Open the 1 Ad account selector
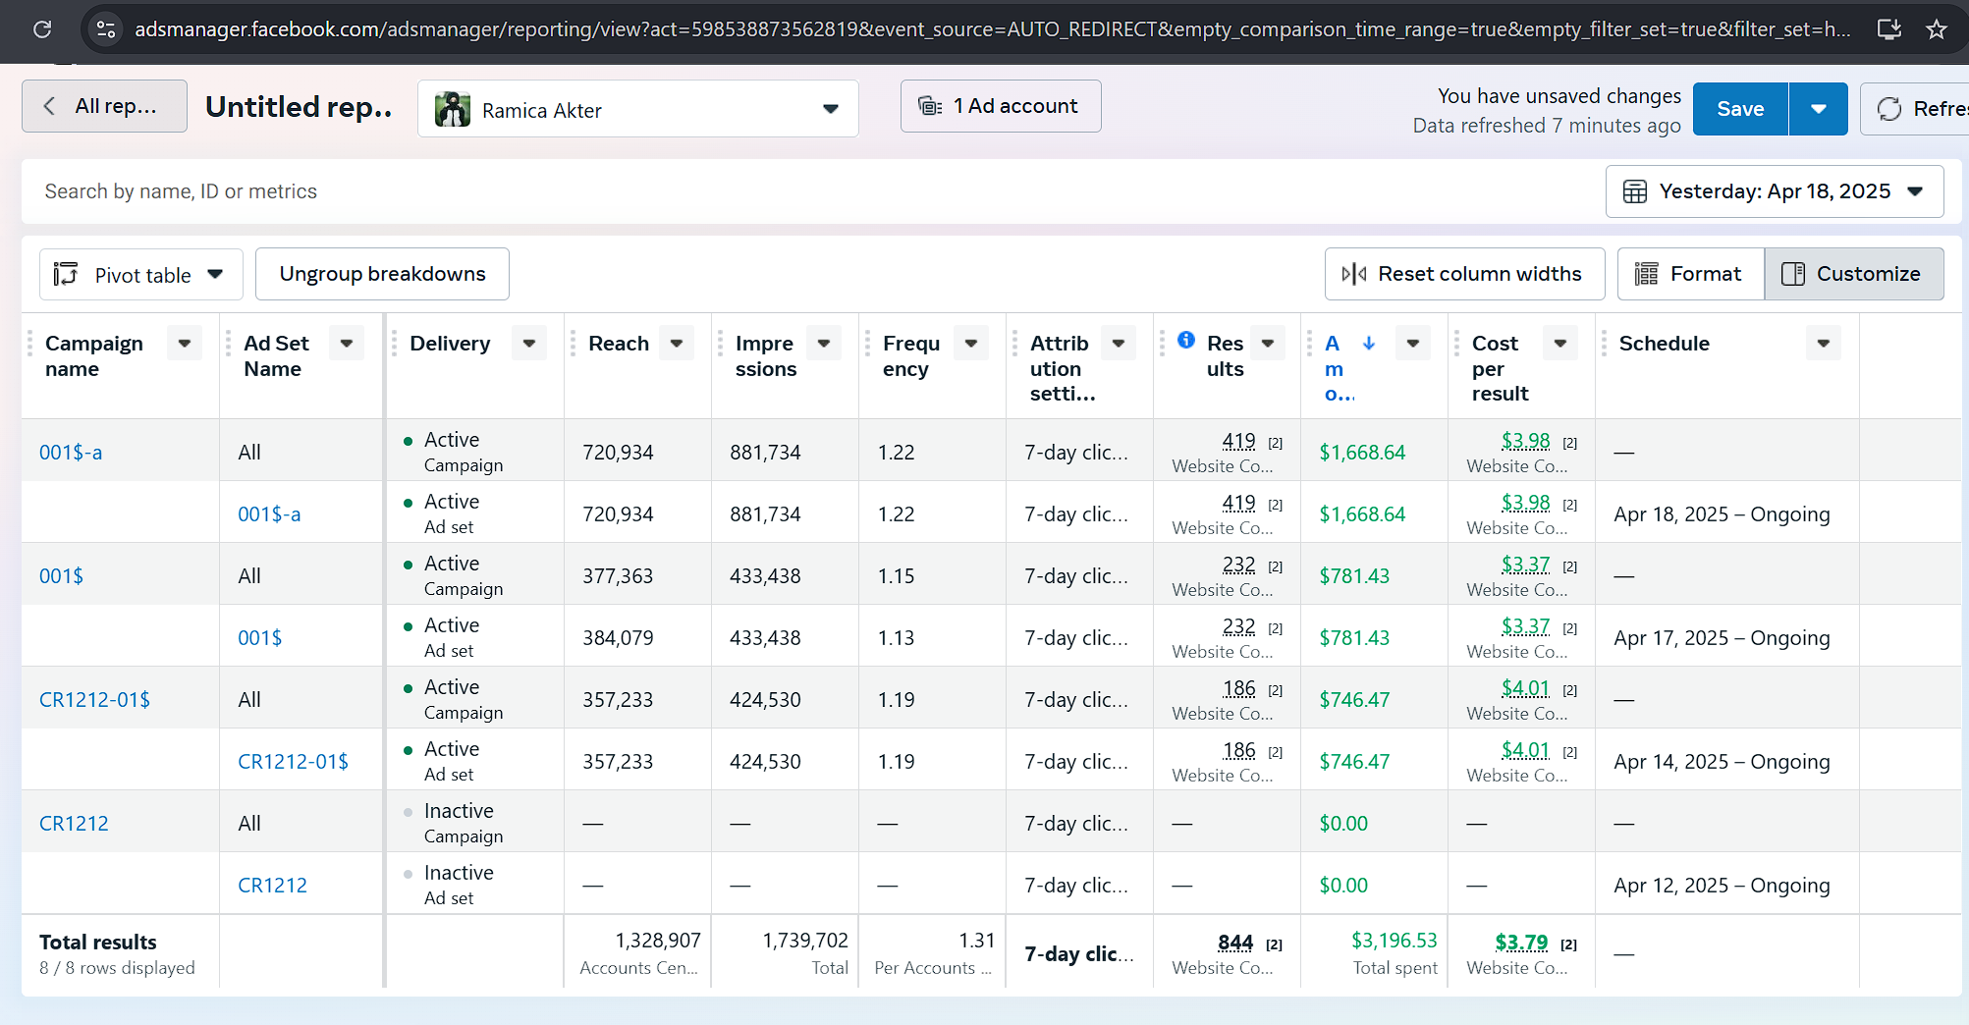Viewport: 1969px width, 1025px height. 1000,106
